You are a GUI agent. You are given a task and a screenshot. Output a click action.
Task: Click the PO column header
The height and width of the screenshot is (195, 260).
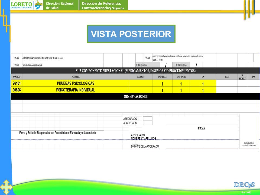tap(253, 77)
